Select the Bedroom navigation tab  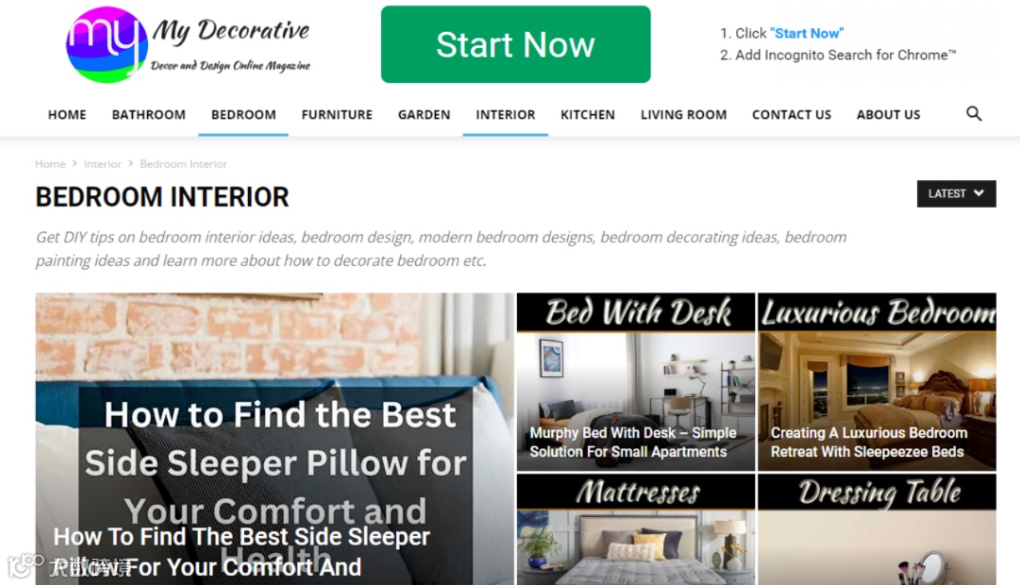click(x=243, y=114)
